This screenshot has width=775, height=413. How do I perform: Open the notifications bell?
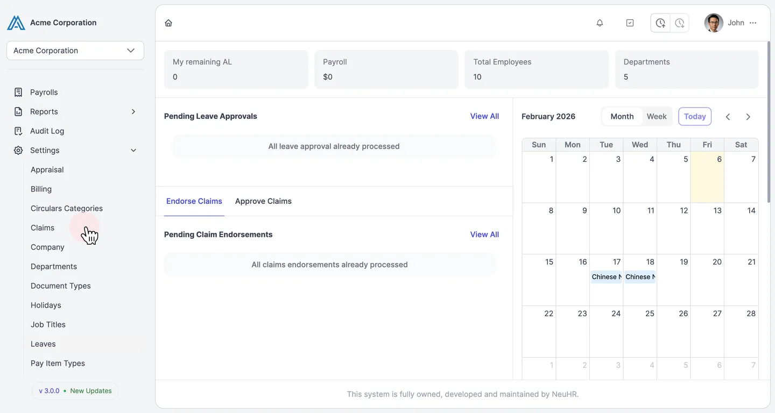(x=600, y=23)
